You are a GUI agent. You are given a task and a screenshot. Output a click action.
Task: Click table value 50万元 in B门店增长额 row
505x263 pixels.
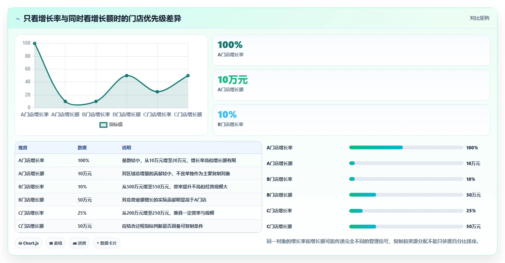(x=85, y=200)
